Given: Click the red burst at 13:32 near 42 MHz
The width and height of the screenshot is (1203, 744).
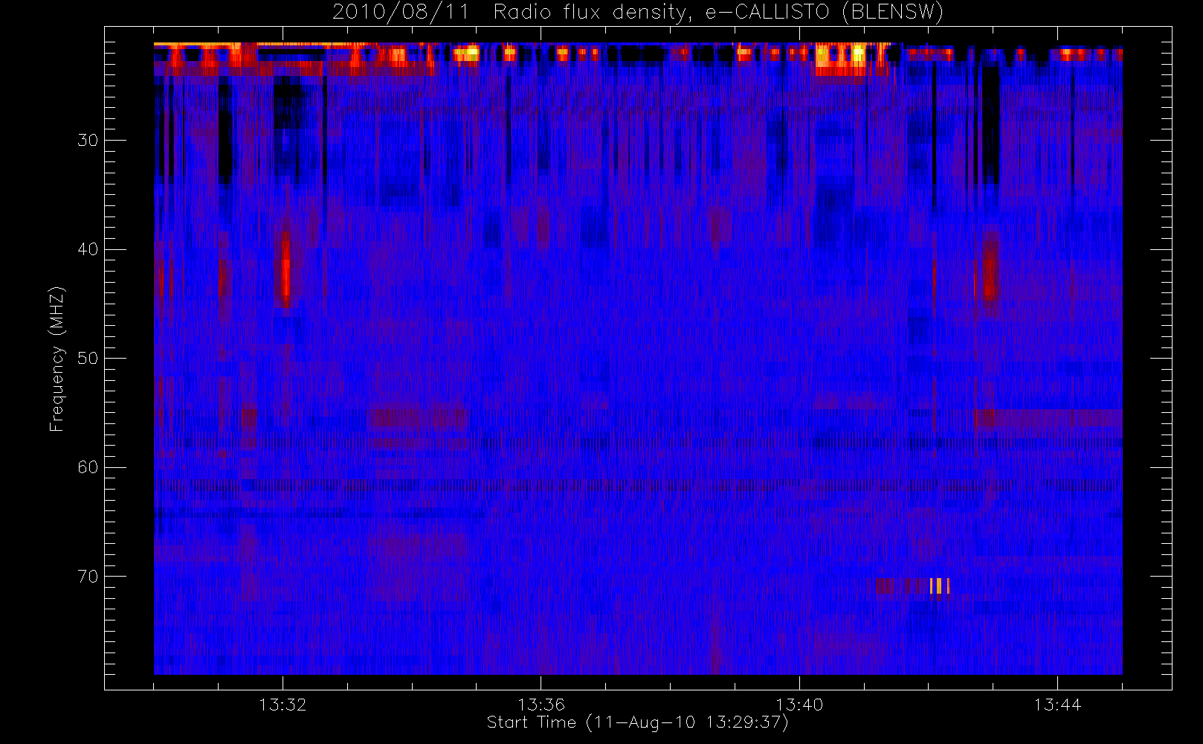Looking at the screenshot, I should pos(286,269).
